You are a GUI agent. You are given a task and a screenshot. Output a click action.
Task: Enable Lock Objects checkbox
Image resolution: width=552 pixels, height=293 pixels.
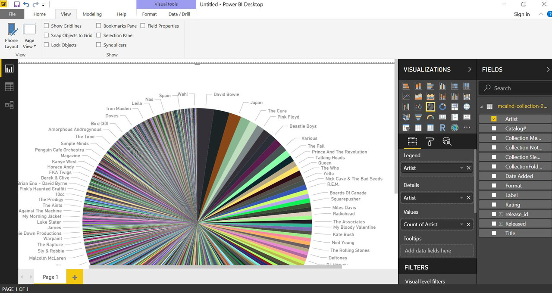(x=47, y=45)
